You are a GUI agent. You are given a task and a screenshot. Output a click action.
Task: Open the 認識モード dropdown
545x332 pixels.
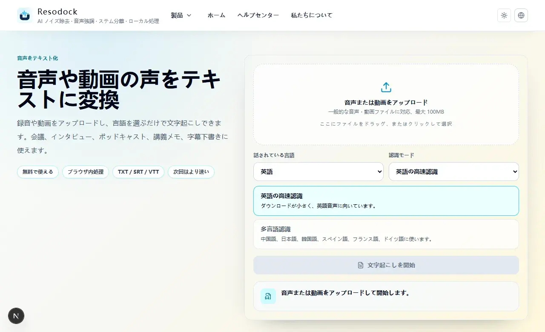click(x=454, y=172)
